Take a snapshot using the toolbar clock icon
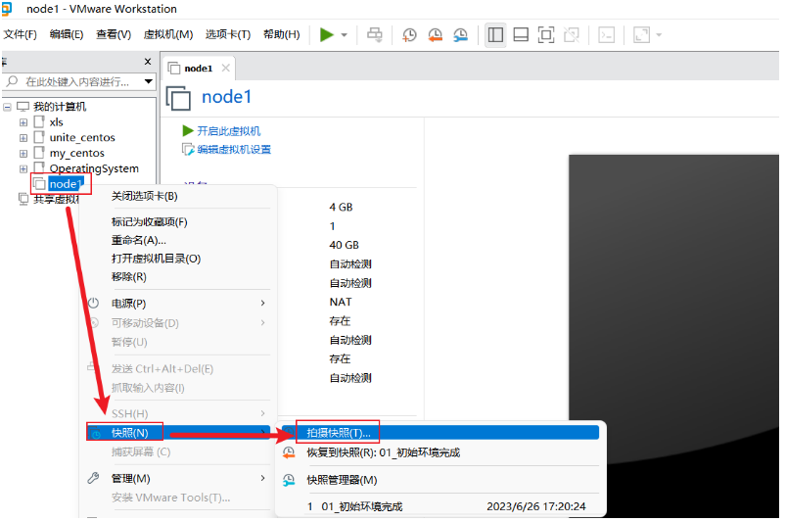Image resolution: width=786 pixels, height=522 pixels. (x=409, y=34)
